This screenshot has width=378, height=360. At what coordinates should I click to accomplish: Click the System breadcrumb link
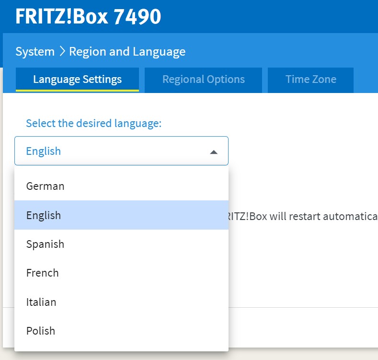coord(35,52)
